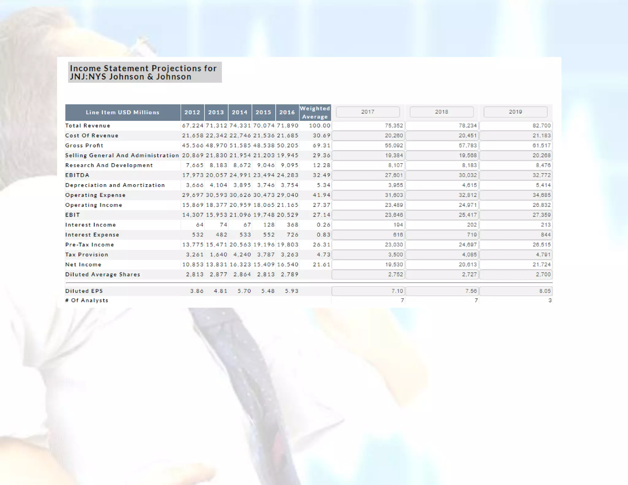Select the 2018 Tax Provision input
The width and height of the screenshot is (628, 485).
(442, 254)
